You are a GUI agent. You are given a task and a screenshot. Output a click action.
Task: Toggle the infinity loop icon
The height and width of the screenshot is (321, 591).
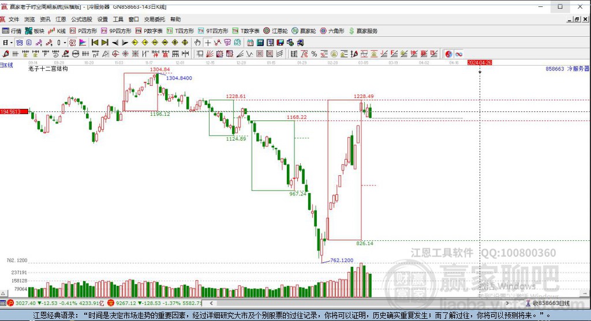point(459,54)
